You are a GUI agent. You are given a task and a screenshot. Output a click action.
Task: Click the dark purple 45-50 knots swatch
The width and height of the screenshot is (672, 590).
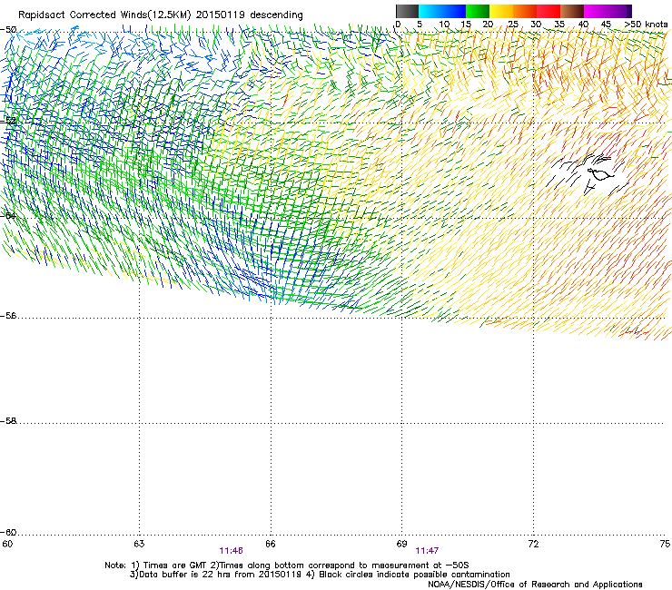pyautogui.click(x=619, y=11)
